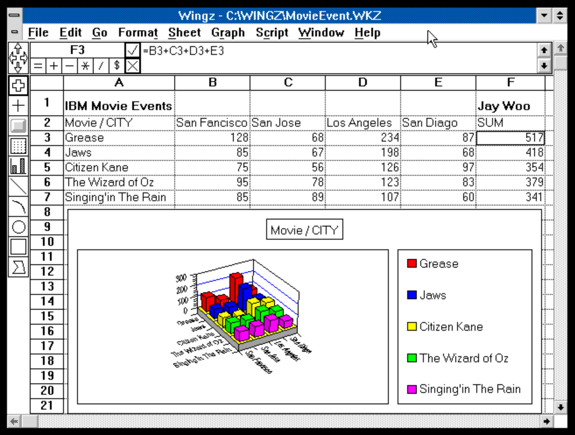Select the arc drawing tool
The image size is (575, 435).
click(18, 207)
